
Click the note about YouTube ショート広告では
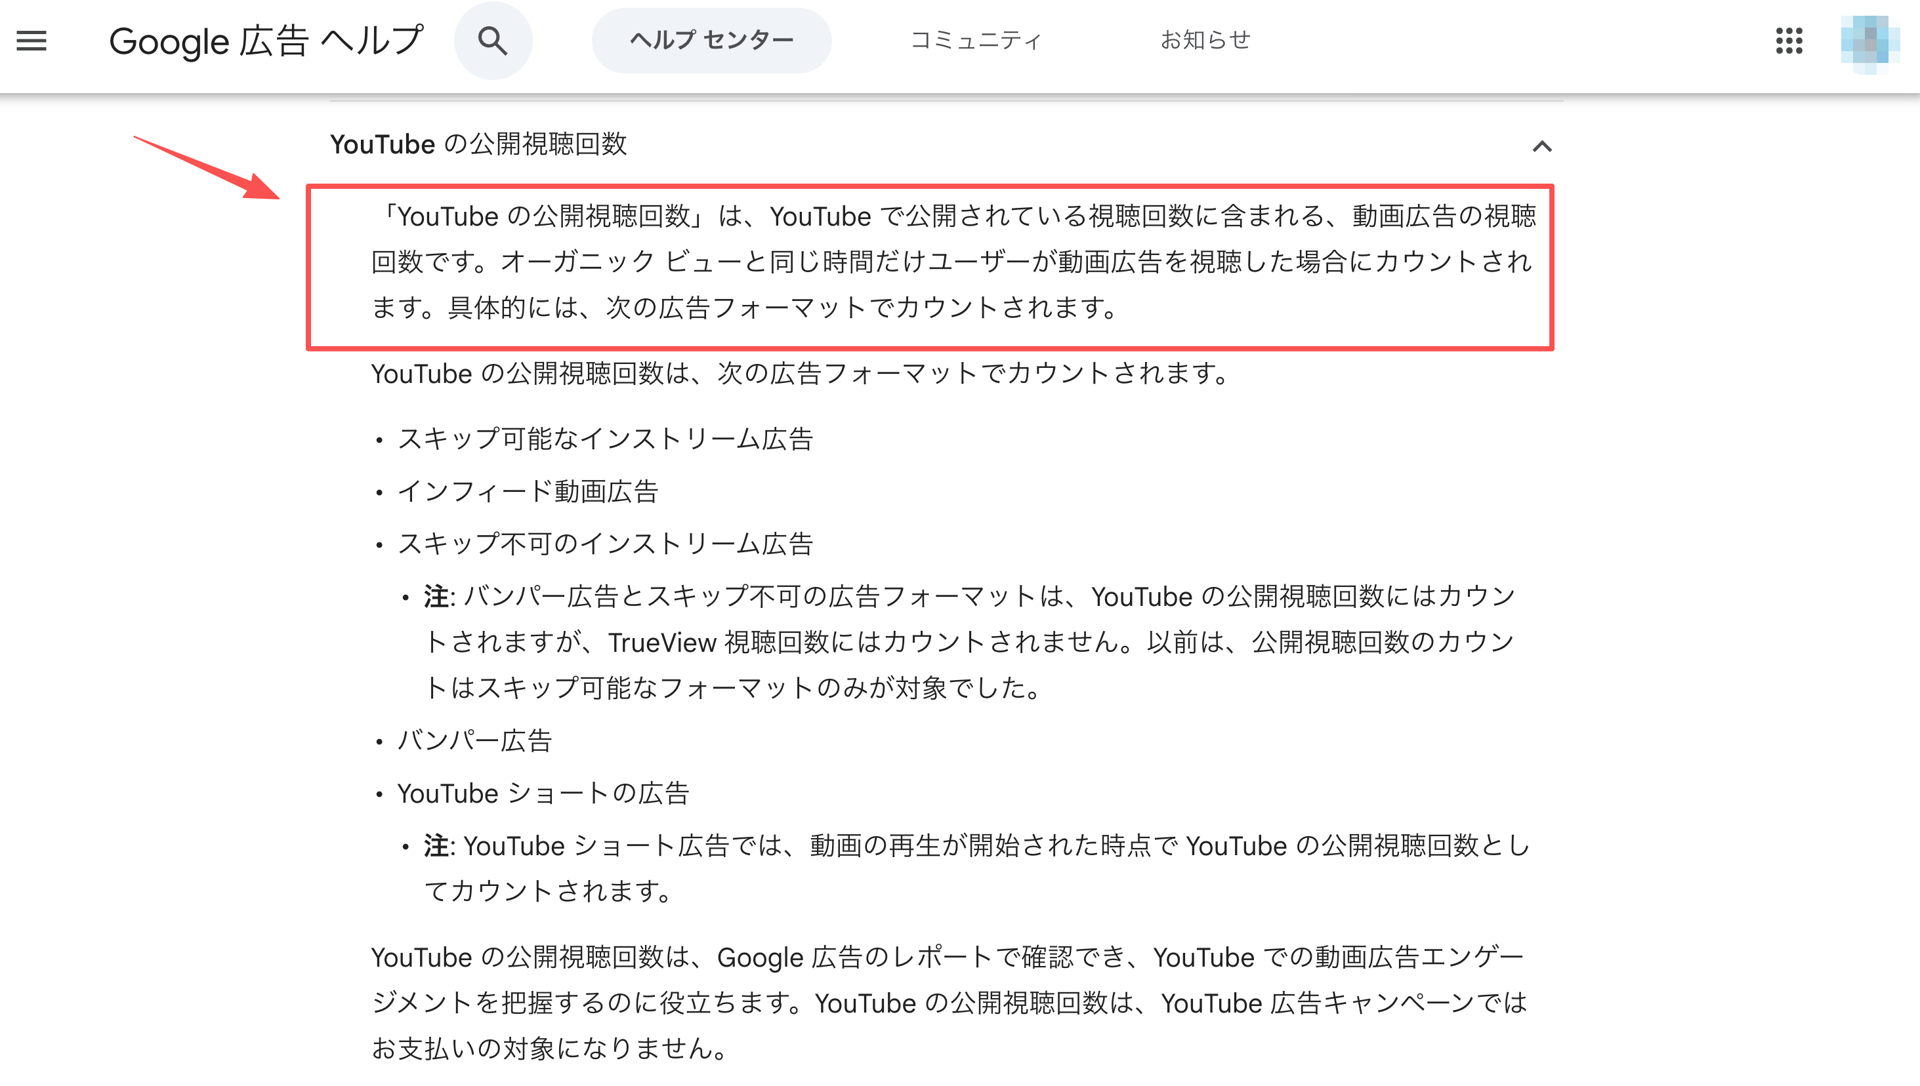977,868
